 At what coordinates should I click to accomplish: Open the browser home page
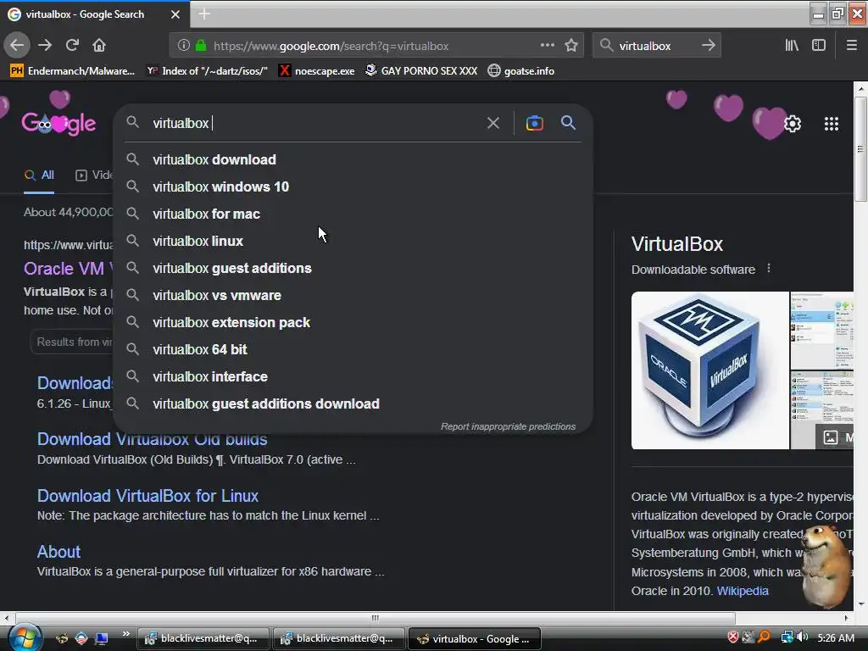point(99,46)
